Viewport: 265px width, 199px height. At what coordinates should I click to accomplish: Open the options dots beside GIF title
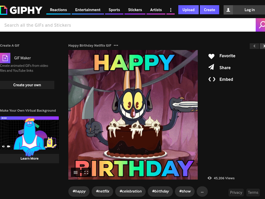(116, 45)
